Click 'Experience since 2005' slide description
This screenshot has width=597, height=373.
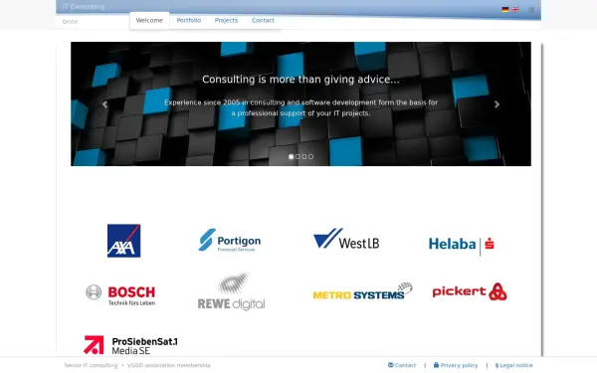(x=300, y=107)
